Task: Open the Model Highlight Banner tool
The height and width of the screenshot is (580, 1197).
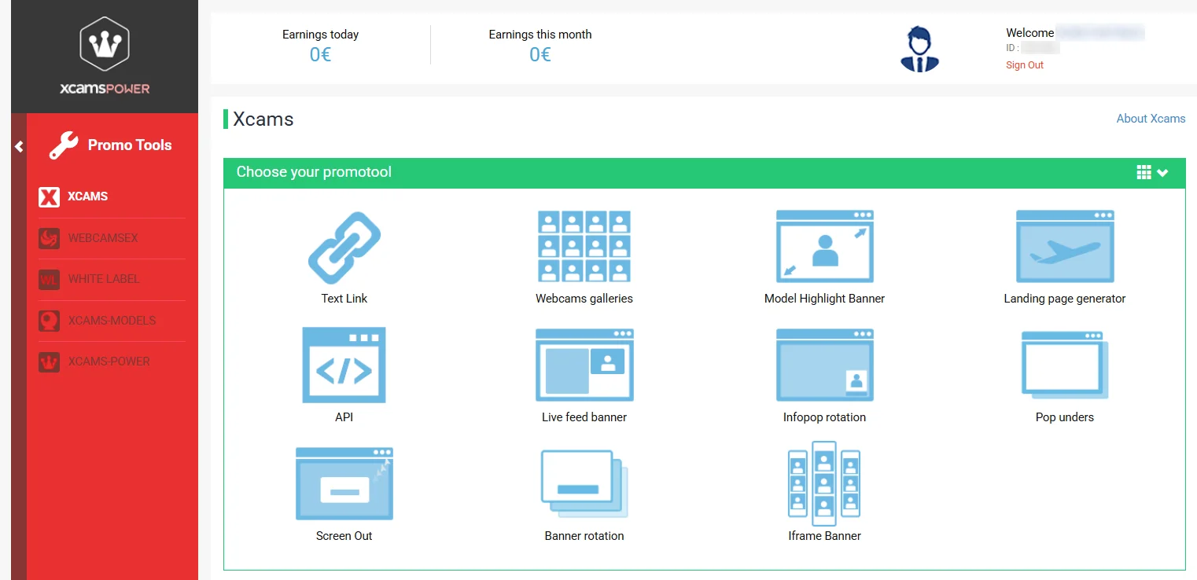Action: (x=824, y=247)
